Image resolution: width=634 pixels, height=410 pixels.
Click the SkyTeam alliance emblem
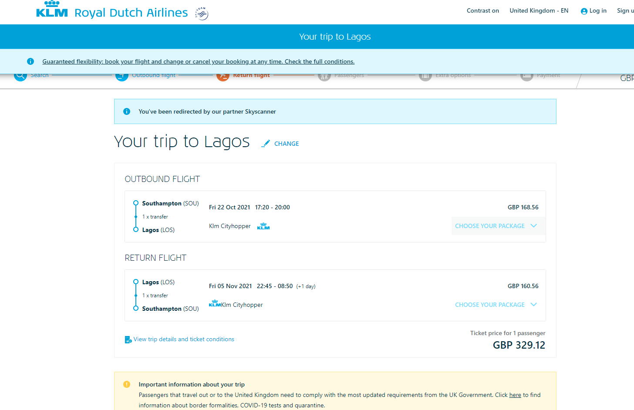pos(202,13)
